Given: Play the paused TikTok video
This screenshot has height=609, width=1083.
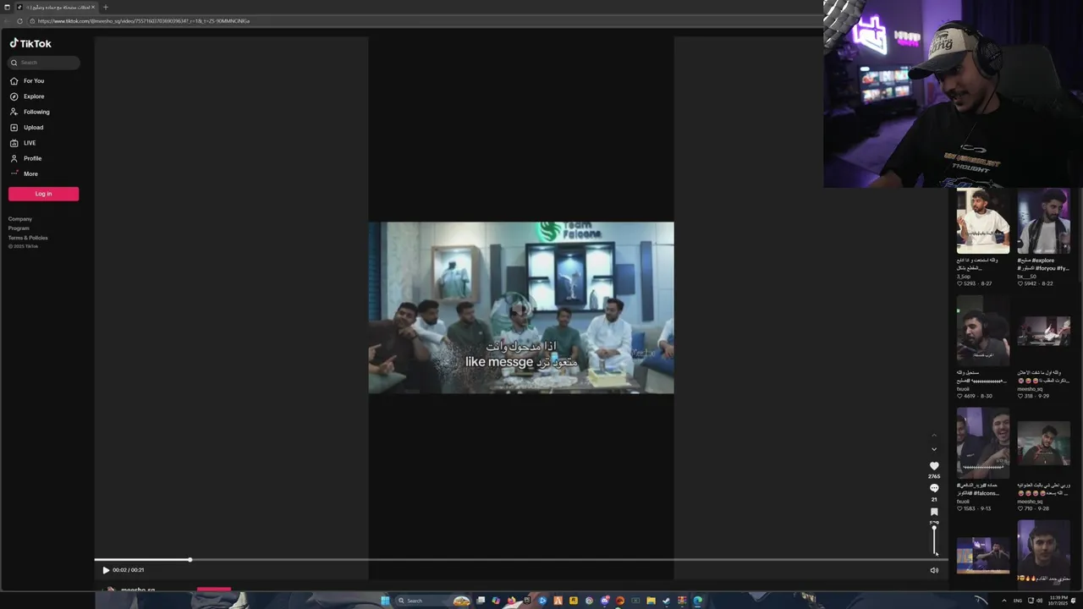Looking at the screenshot, I should [x=106, y=570].
